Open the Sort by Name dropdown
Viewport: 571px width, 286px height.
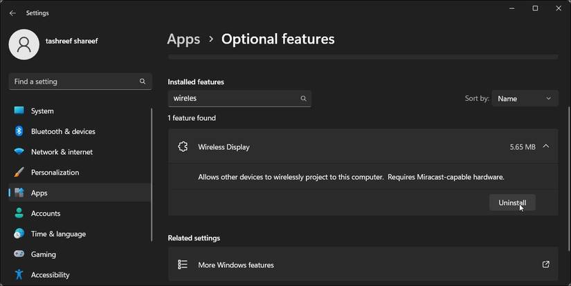click(525, 99)
